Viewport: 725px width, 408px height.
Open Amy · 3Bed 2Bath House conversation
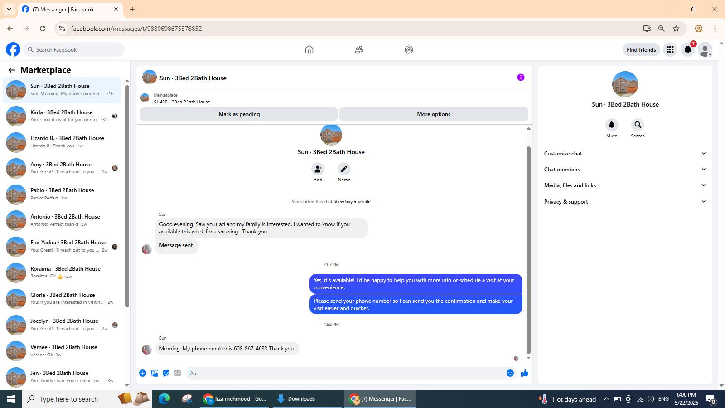point(62,168)
